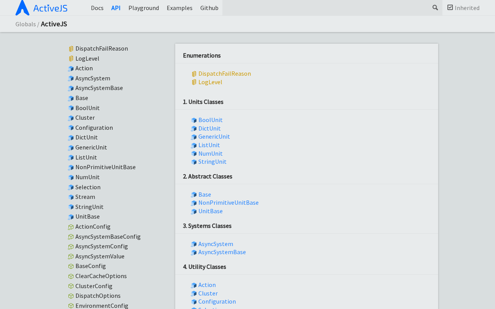495x309 pixels.
Task: Switch to the Playground page
Action: click(x=143, y=8)
